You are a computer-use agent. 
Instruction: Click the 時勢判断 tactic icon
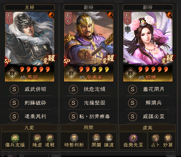click(74, 138)
